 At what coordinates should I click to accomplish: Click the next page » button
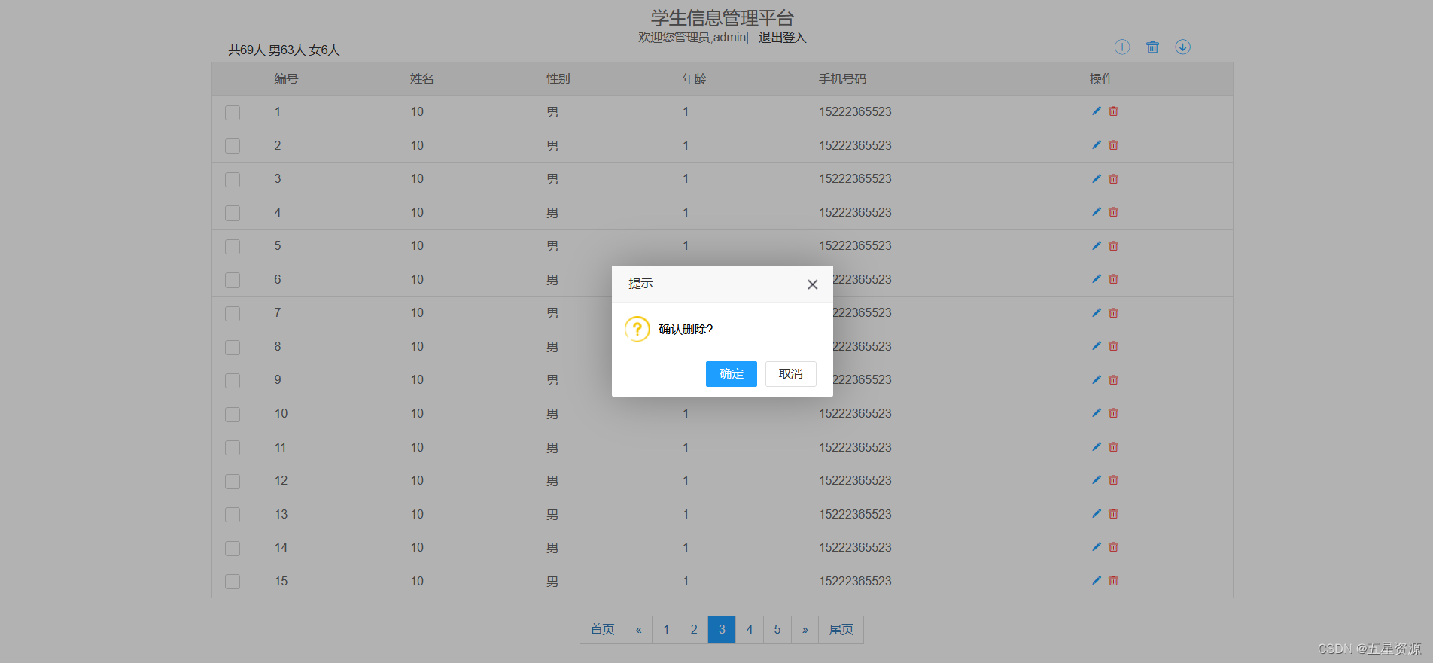coord(805,630)
